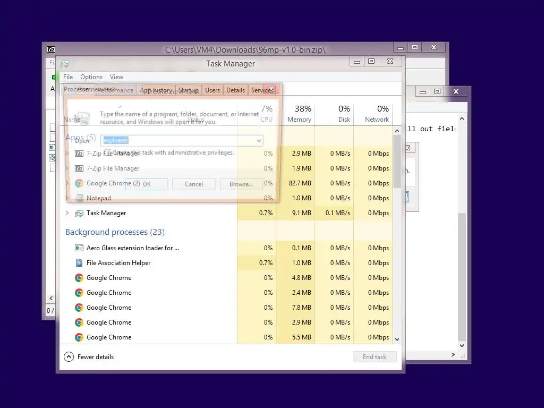Open the View menu in Task Manager

[116, 77]
